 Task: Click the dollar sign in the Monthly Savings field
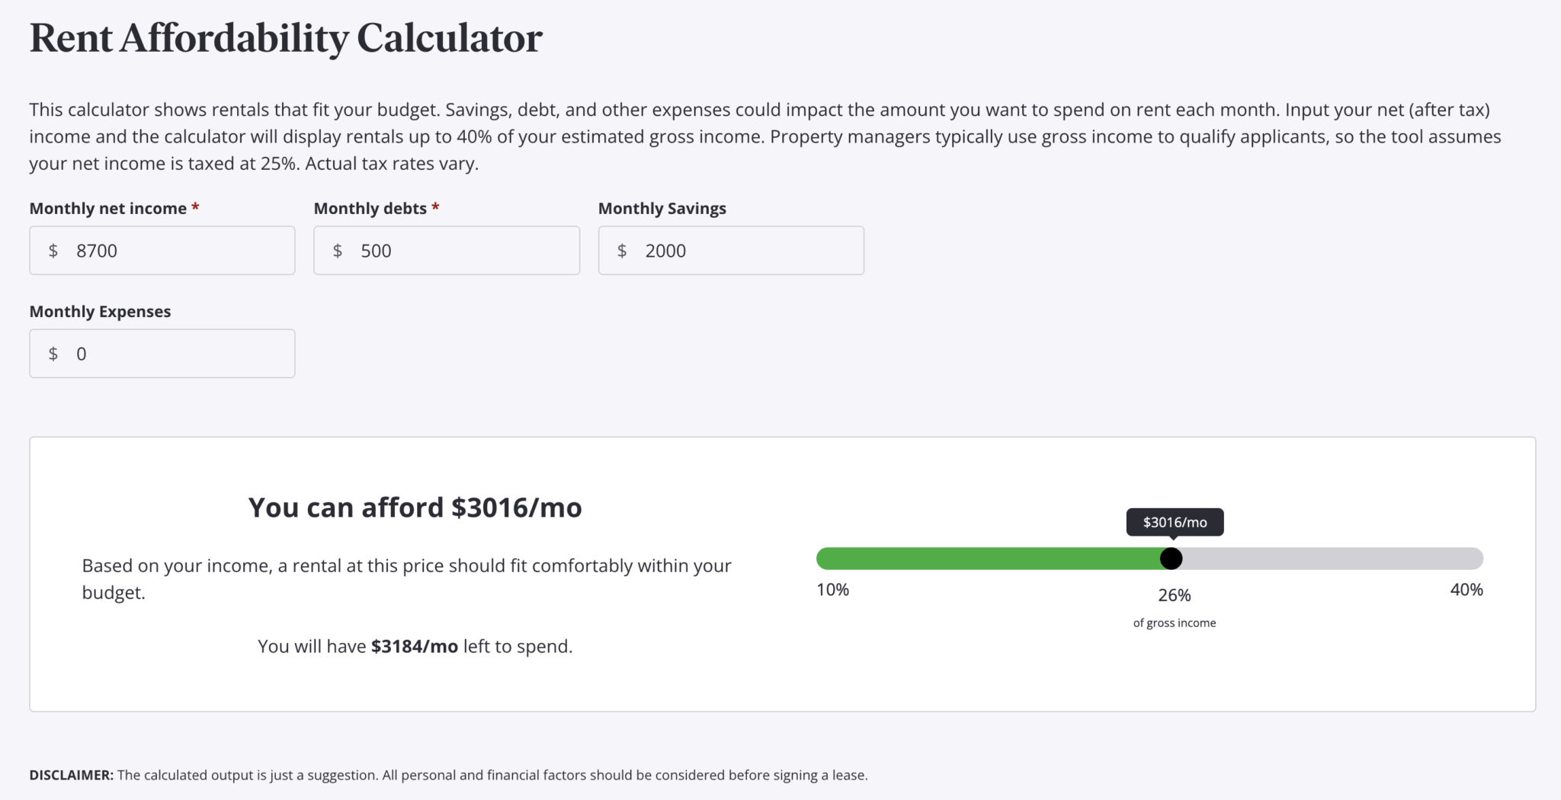coord(622,251)
